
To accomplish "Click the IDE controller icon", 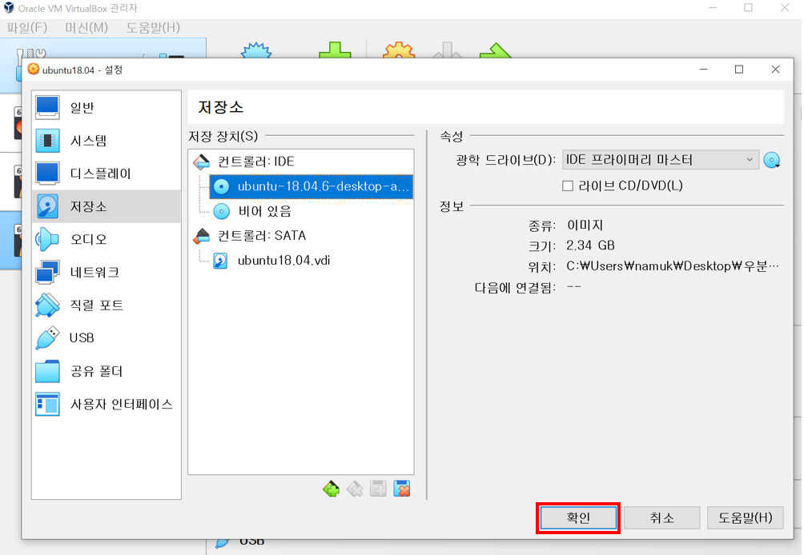I will pyautogui.click(x=202, y=162).
